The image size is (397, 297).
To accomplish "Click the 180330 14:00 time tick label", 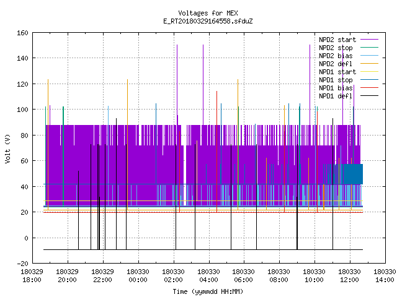I will tap(385, 276).
